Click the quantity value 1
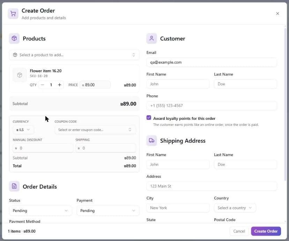 [x=51, y=85]
